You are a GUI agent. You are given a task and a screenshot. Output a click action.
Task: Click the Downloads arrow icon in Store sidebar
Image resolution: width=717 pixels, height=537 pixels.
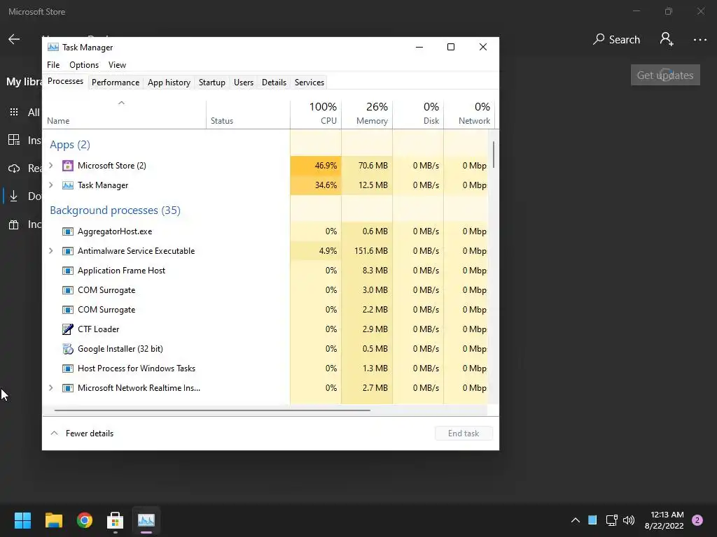click(14, 196)
